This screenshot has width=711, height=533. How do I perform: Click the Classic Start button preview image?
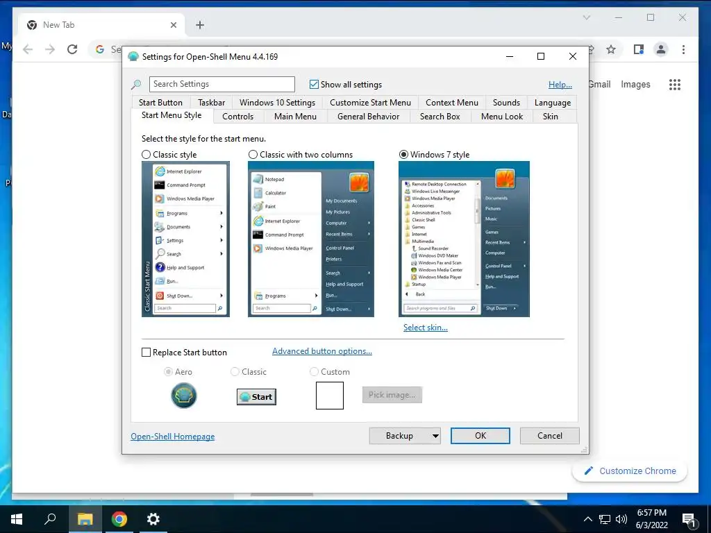click(x=256, y=396)
